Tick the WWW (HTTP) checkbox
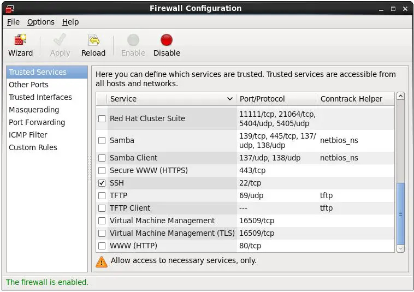The image size is (414, 292). [x=102, y=246]
